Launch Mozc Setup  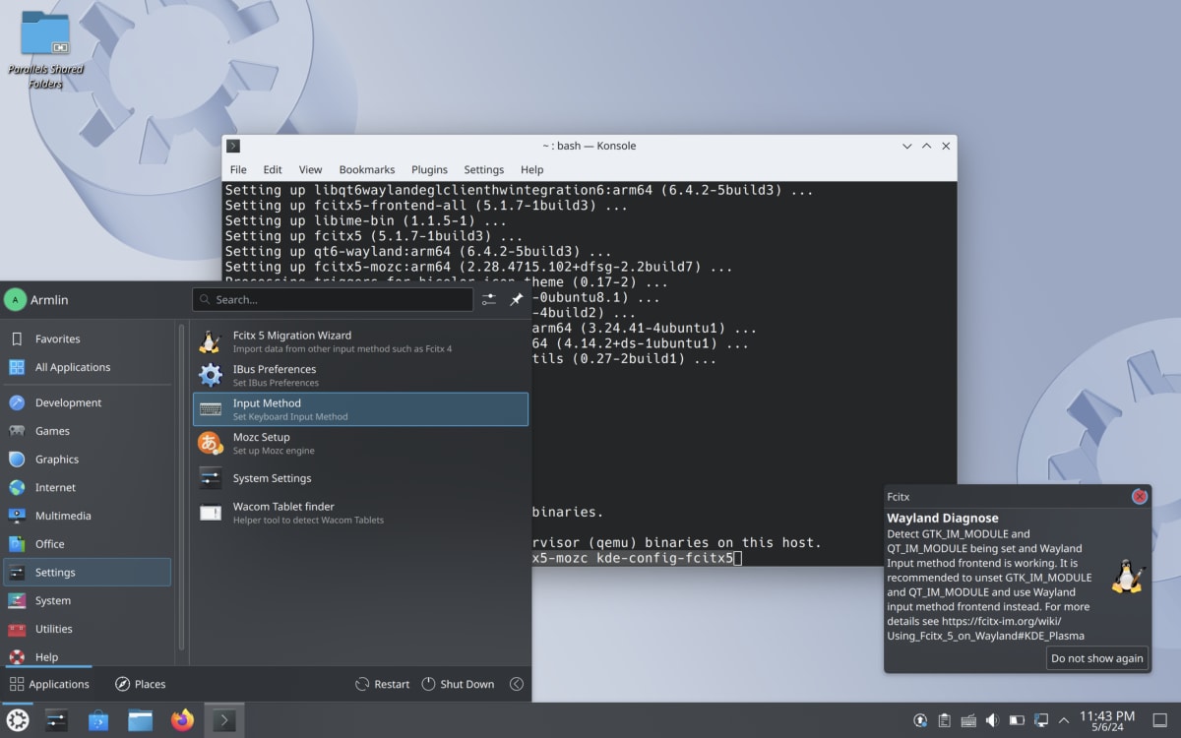360,443
